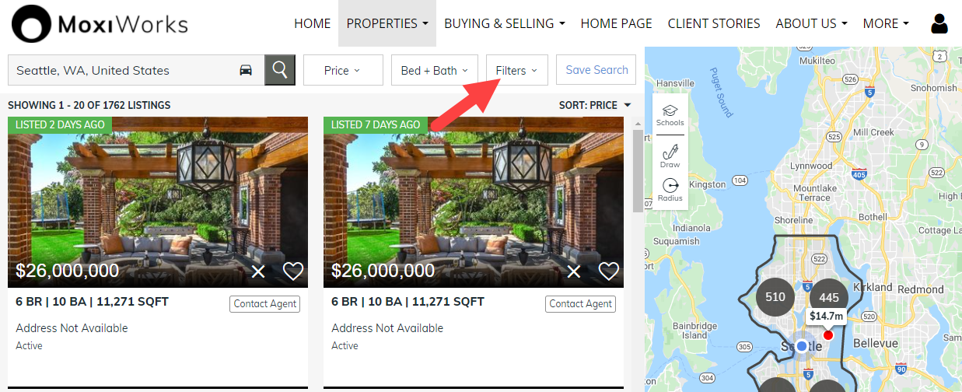This screenshot has height=392, width=962.
Task: Click the magnifying glass search button
Action: pyautogui.click(x=280, y=70)
